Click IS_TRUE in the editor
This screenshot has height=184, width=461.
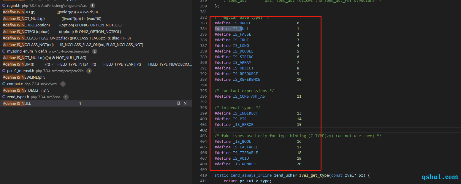pos(241,40)
